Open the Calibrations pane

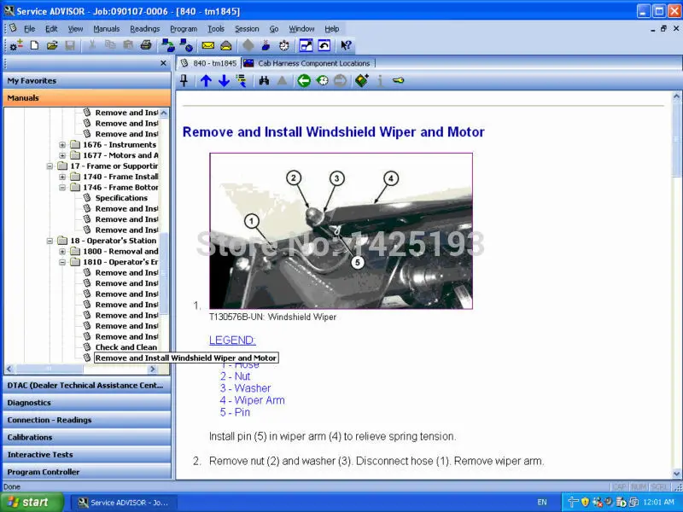(x=87, y=437)
